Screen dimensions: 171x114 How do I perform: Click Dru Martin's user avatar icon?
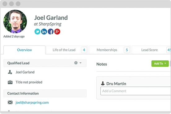coord(103,83)
